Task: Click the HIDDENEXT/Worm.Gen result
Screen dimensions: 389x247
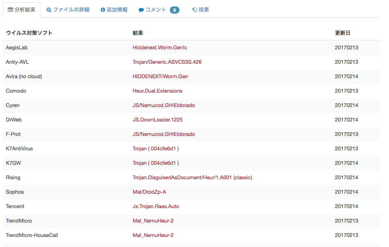Action: (160, 76)
